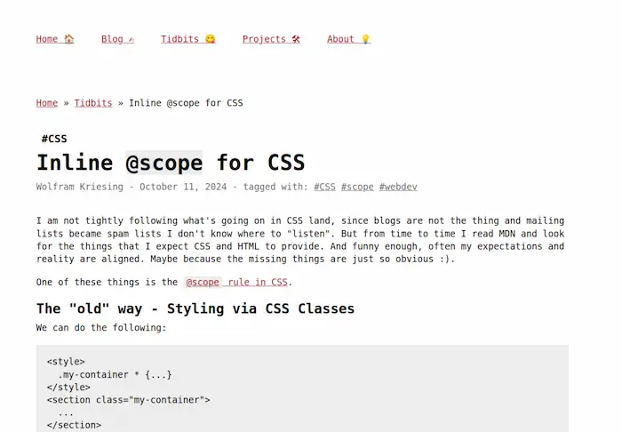This screenshot has height=432, width=622.
Task: Click the tools emoji beside Projects
Action: click(296, 39)
